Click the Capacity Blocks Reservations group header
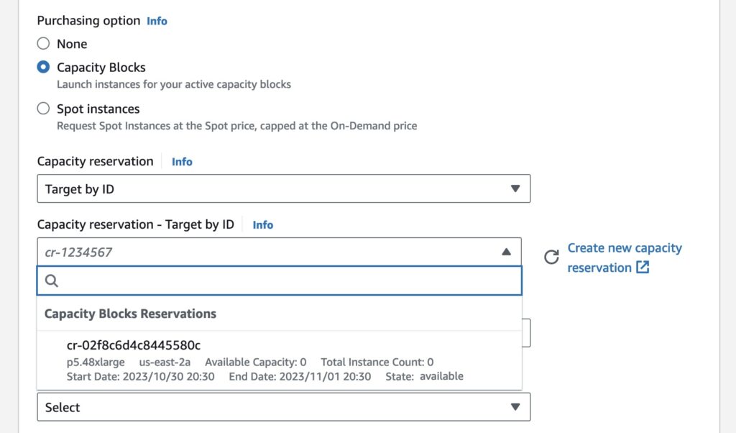 coord(130,314)
